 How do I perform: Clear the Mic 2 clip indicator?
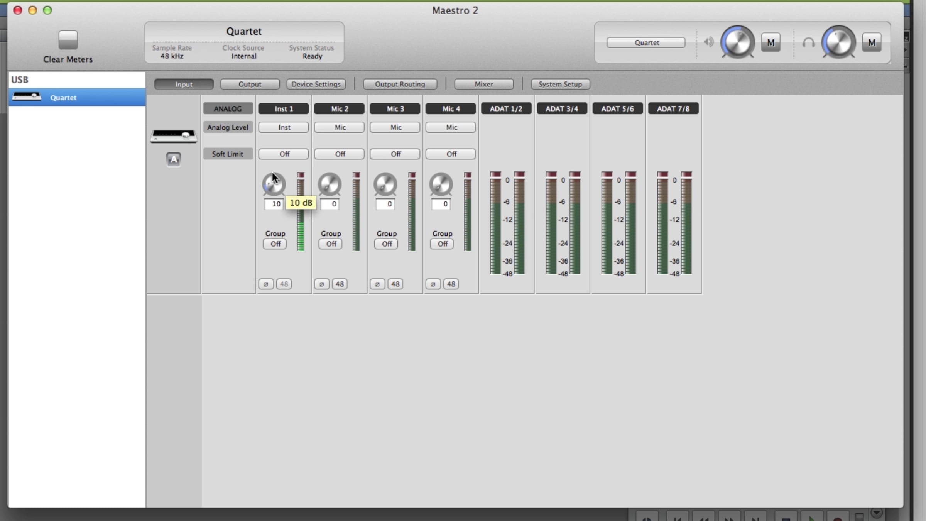coord(356,175)
